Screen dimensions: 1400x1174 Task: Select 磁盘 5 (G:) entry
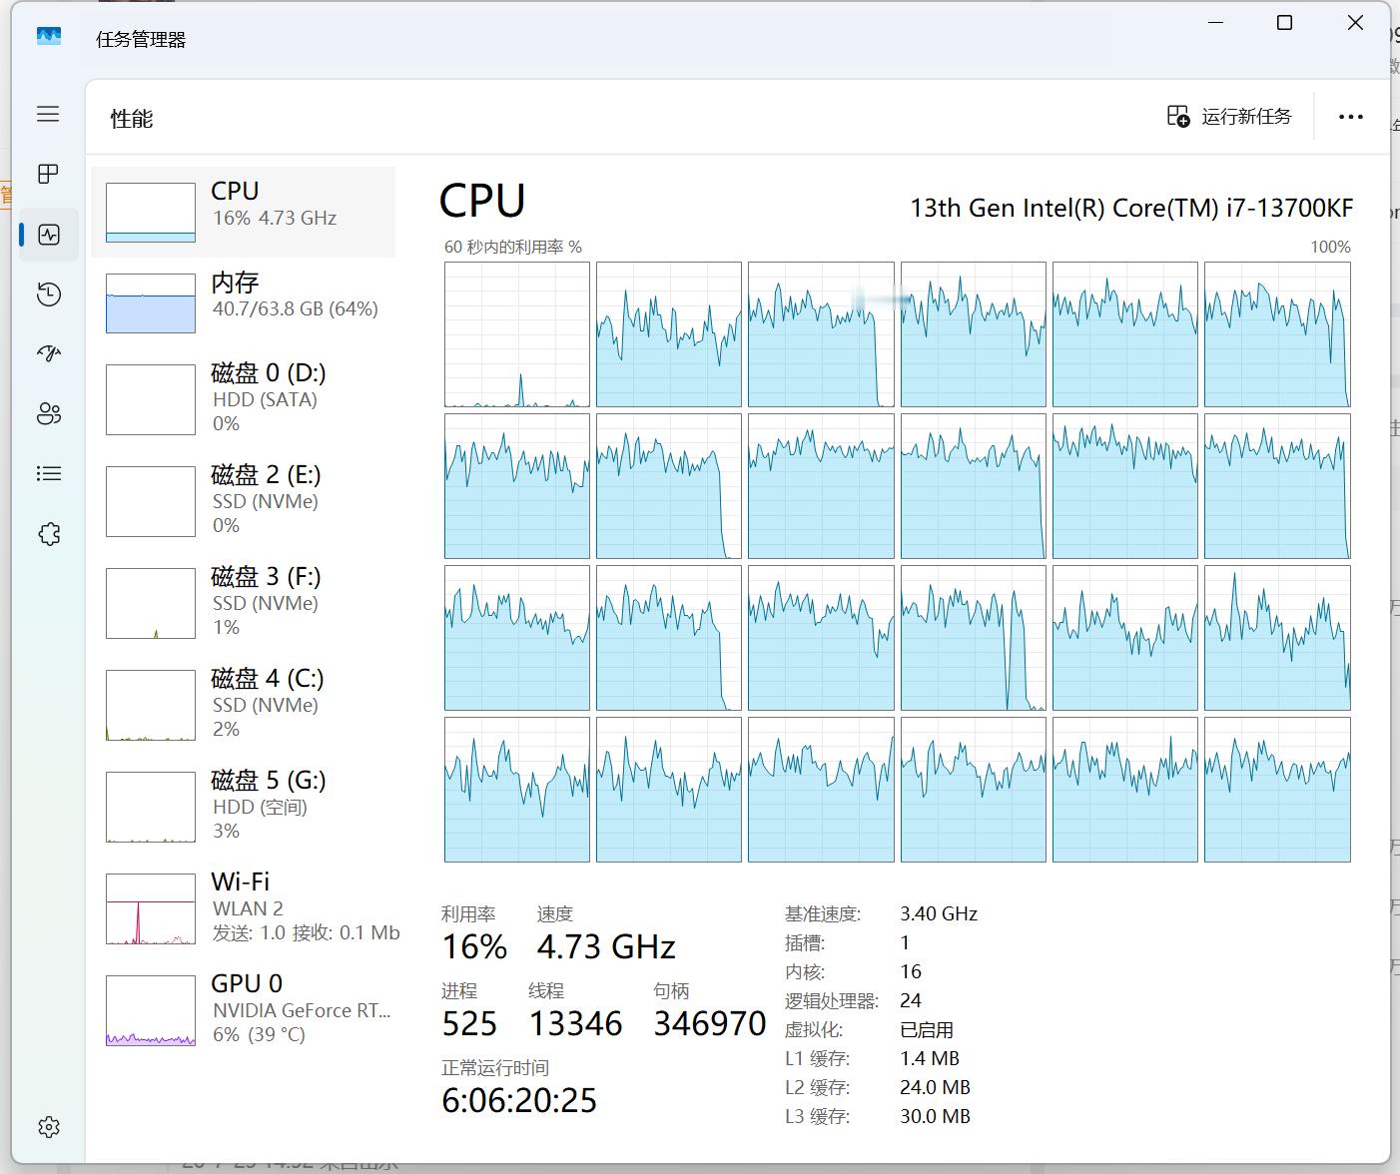click(244, 807)
